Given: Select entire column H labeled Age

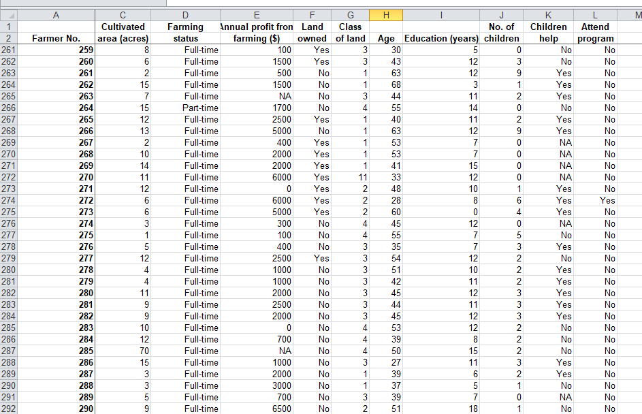Looking at the screenshot, I should (x=385, y=14).
